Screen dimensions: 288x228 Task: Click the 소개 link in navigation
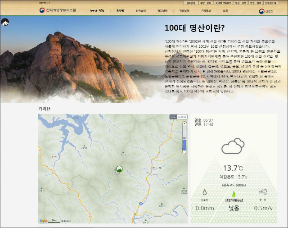225,11
